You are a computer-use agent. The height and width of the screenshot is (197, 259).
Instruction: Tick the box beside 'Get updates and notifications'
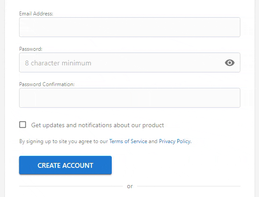[x=23, y=125]
